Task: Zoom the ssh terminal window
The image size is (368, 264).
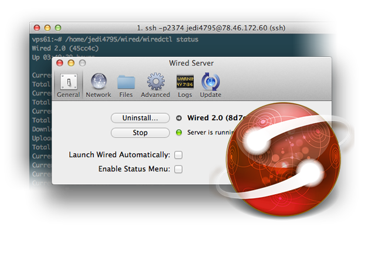Action: click(58, 28)
